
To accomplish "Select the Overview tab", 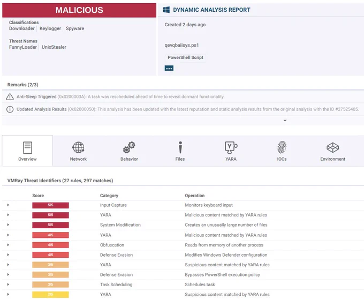I will pos(27,151).
